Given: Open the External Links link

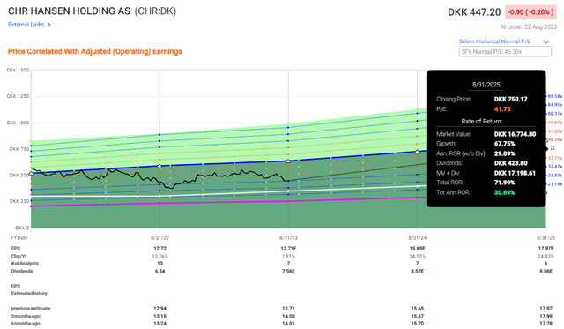Looking at the screenshot, I should pos(26,25).
